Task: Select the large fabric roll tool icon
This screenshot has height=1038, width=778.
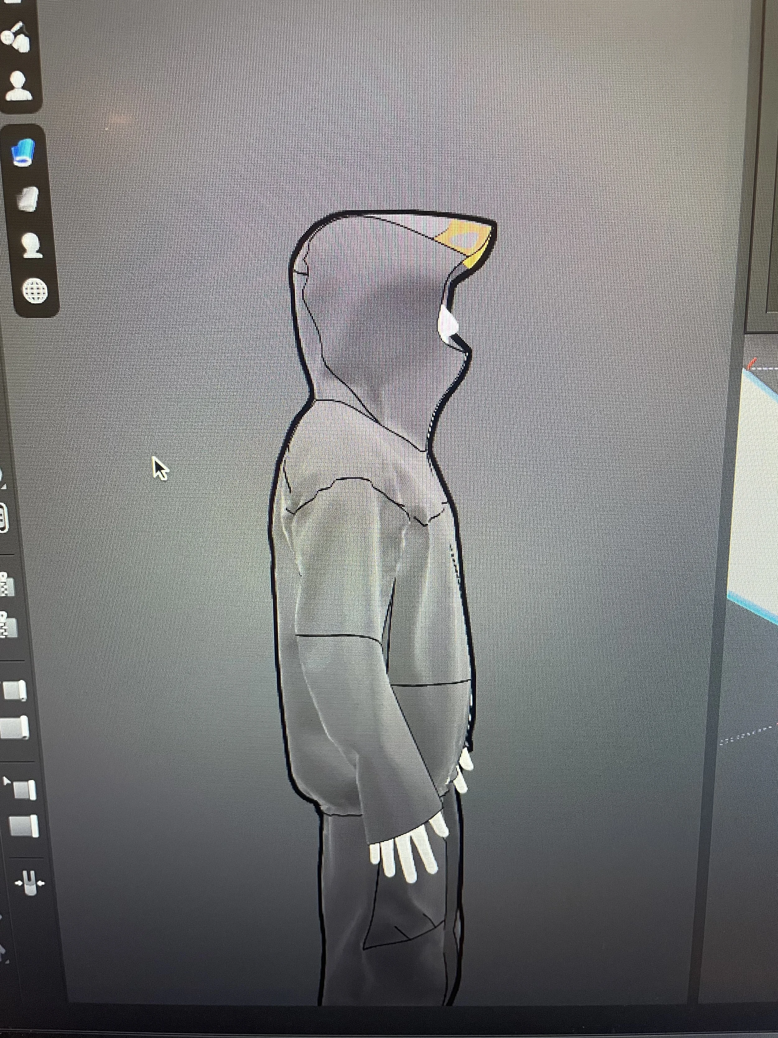Action: (x=14, y=728)
